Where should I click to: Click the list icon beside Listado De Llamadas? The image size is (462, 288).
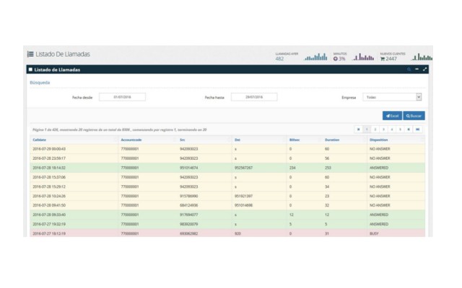tap(30, 54)
